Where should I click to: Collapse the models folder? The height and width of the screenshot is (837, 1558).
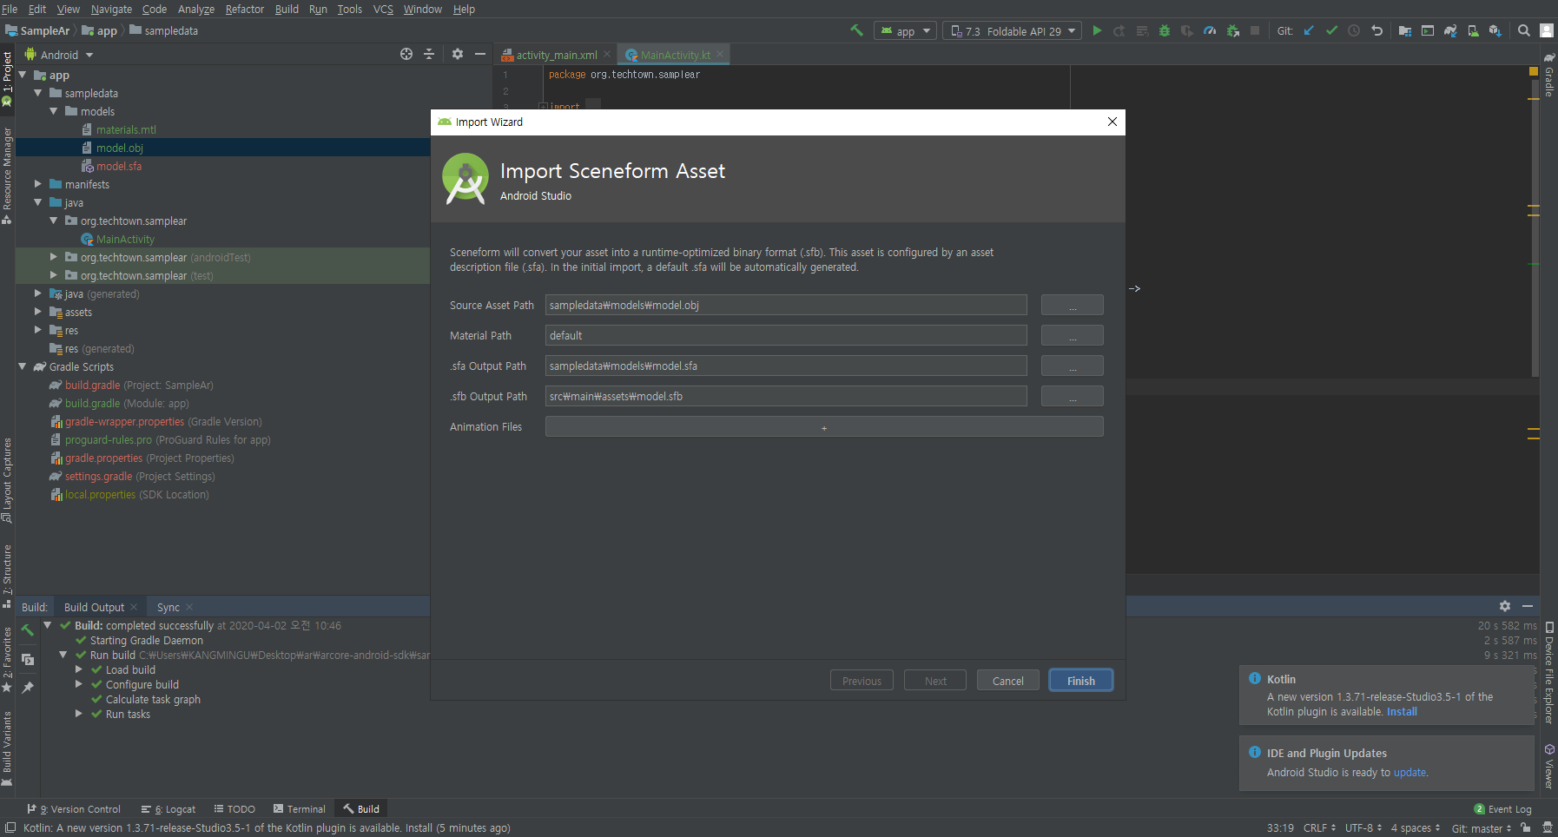tap(54, 111)
